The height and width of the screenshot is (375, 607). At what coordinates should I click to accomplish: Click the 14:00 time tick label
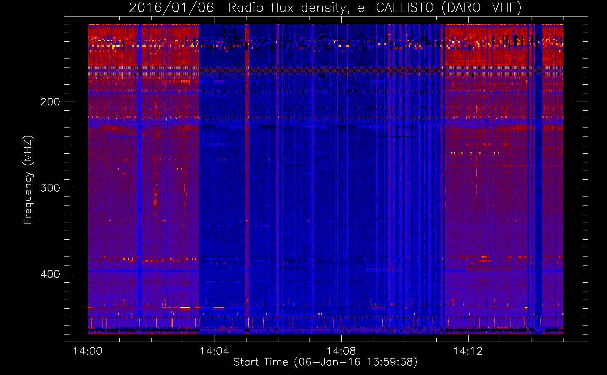pyautogui.click(x=88, y=351)
